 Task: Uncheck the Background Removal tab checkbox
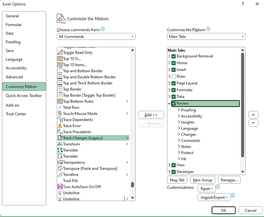[x=173, y=56]
